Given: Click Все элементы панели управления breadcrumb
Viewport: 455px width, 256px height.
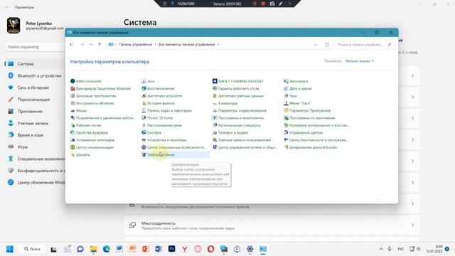Looking at the screenshot, I should tap(186, 45).
